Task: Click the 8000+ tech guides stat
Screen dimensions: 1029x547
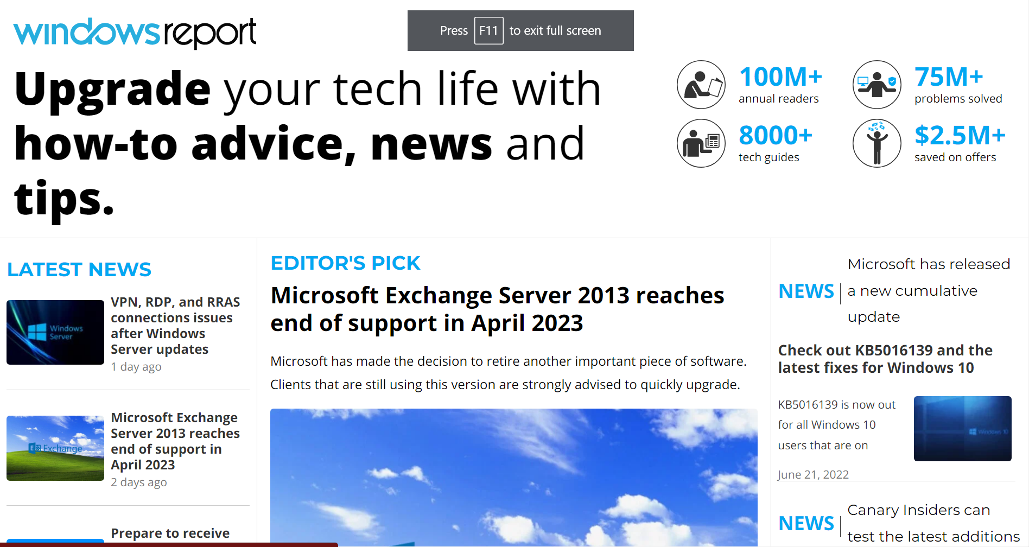Action: click(776, 143)
